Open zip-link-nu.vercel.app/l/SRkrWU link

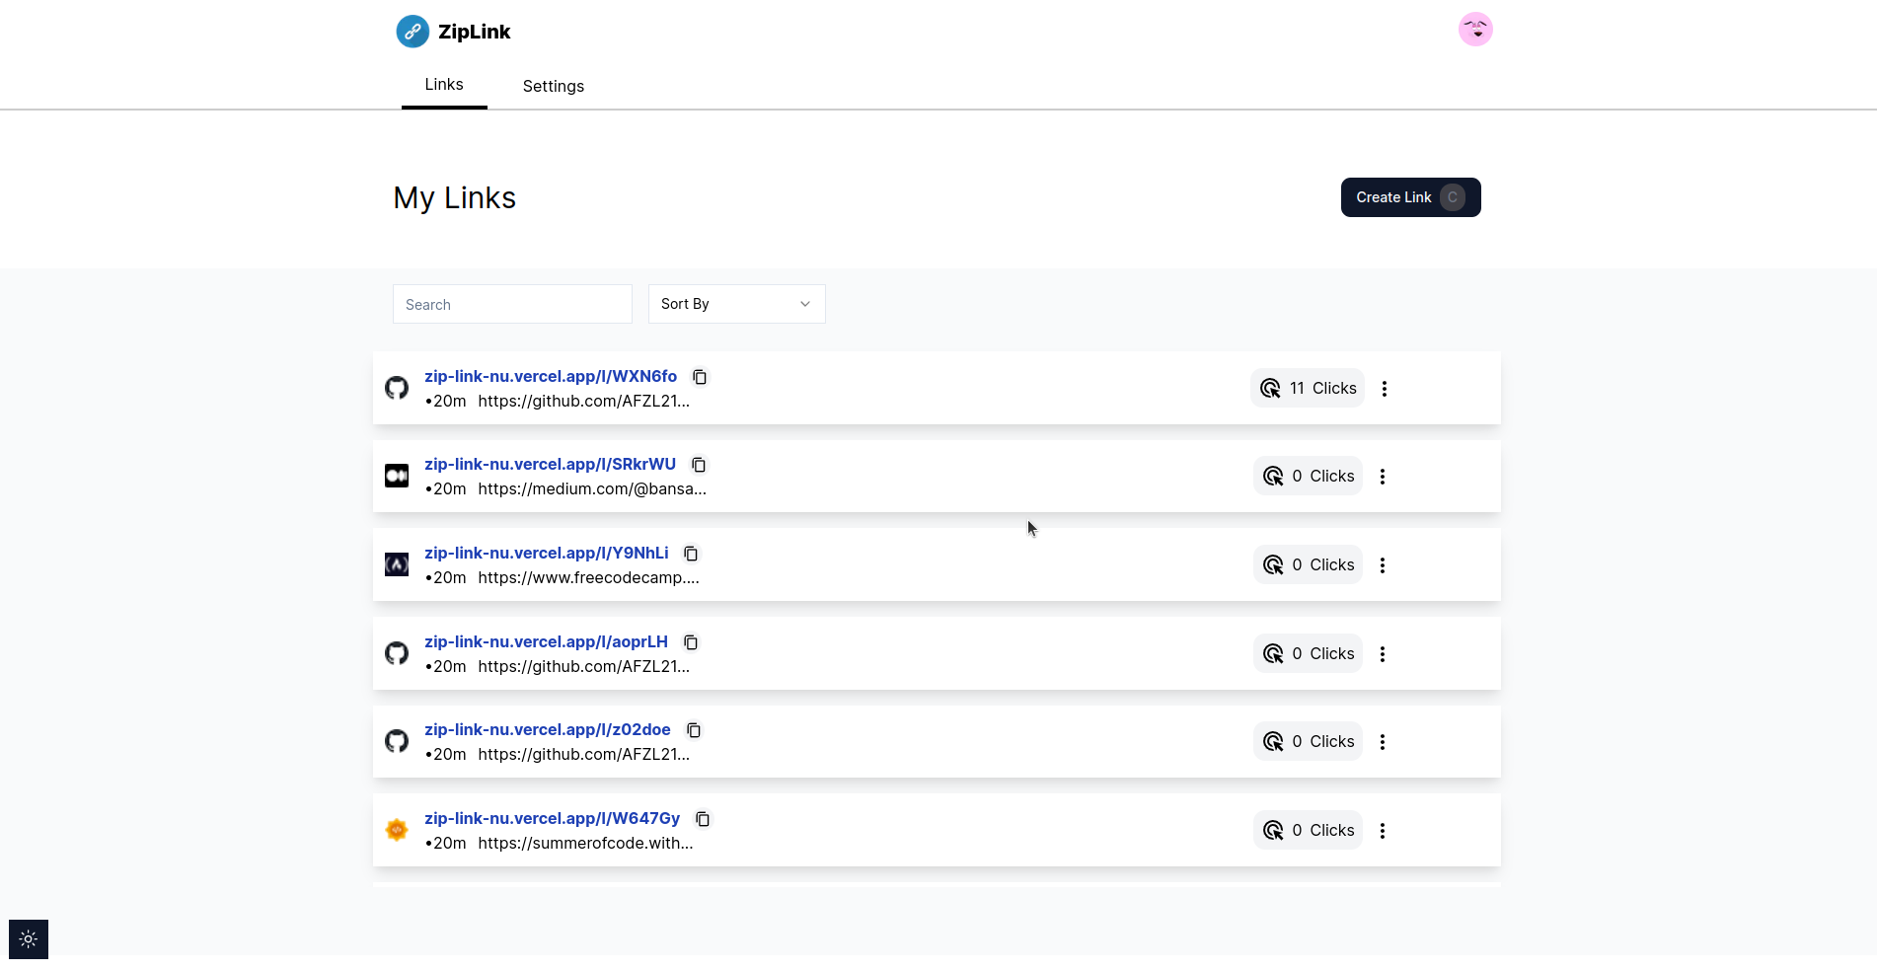[x=550, y=464]
